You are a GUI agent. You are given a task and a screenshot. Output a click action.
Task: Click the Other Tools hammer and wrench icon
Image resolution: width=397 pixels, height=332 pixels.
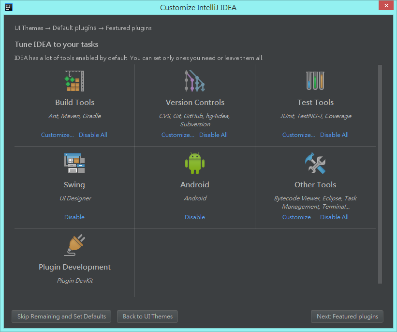pos(315,163)
